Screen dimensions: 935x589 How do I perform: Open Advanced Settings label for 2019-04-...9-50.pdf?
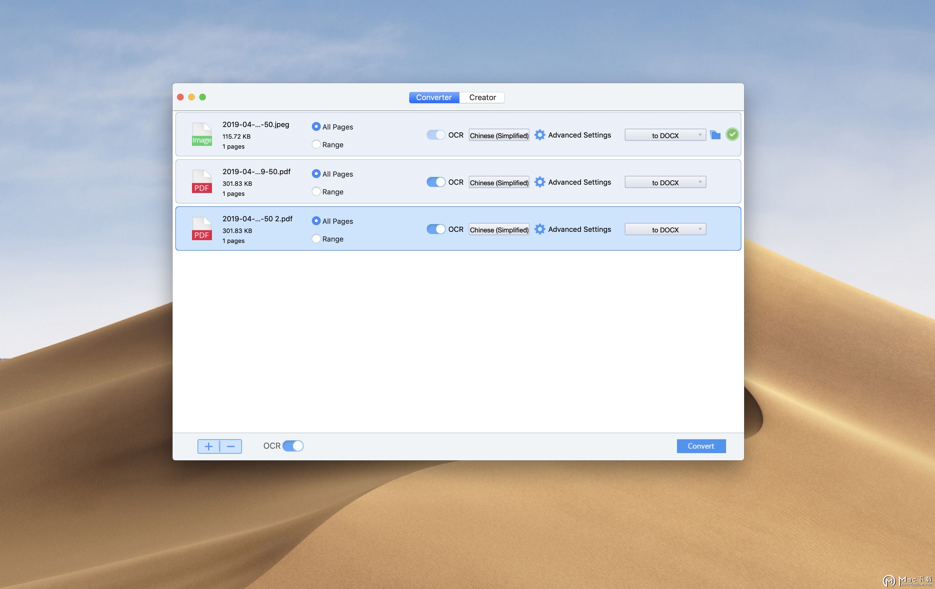[x=579, y=182]
